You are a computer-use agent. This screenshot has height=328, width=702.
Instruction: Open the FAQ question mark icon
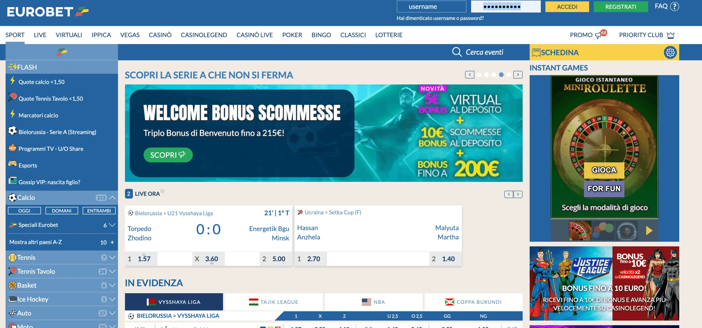click(x=674, y=6)
